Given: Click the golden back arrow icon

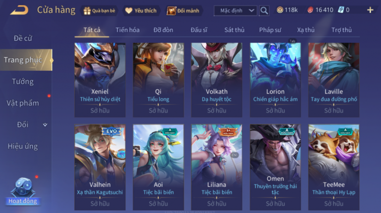Looking at the screenshot, I should [19, 10].
